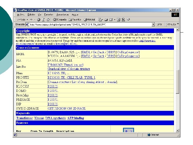193x145 pixels.
Task: Open the PS00603 TK_CELLULAR_TYPE PROSITE link
Action: 72,77
